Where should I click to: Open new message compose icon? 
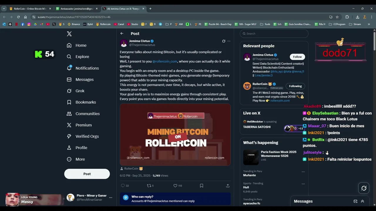[355, 201]
